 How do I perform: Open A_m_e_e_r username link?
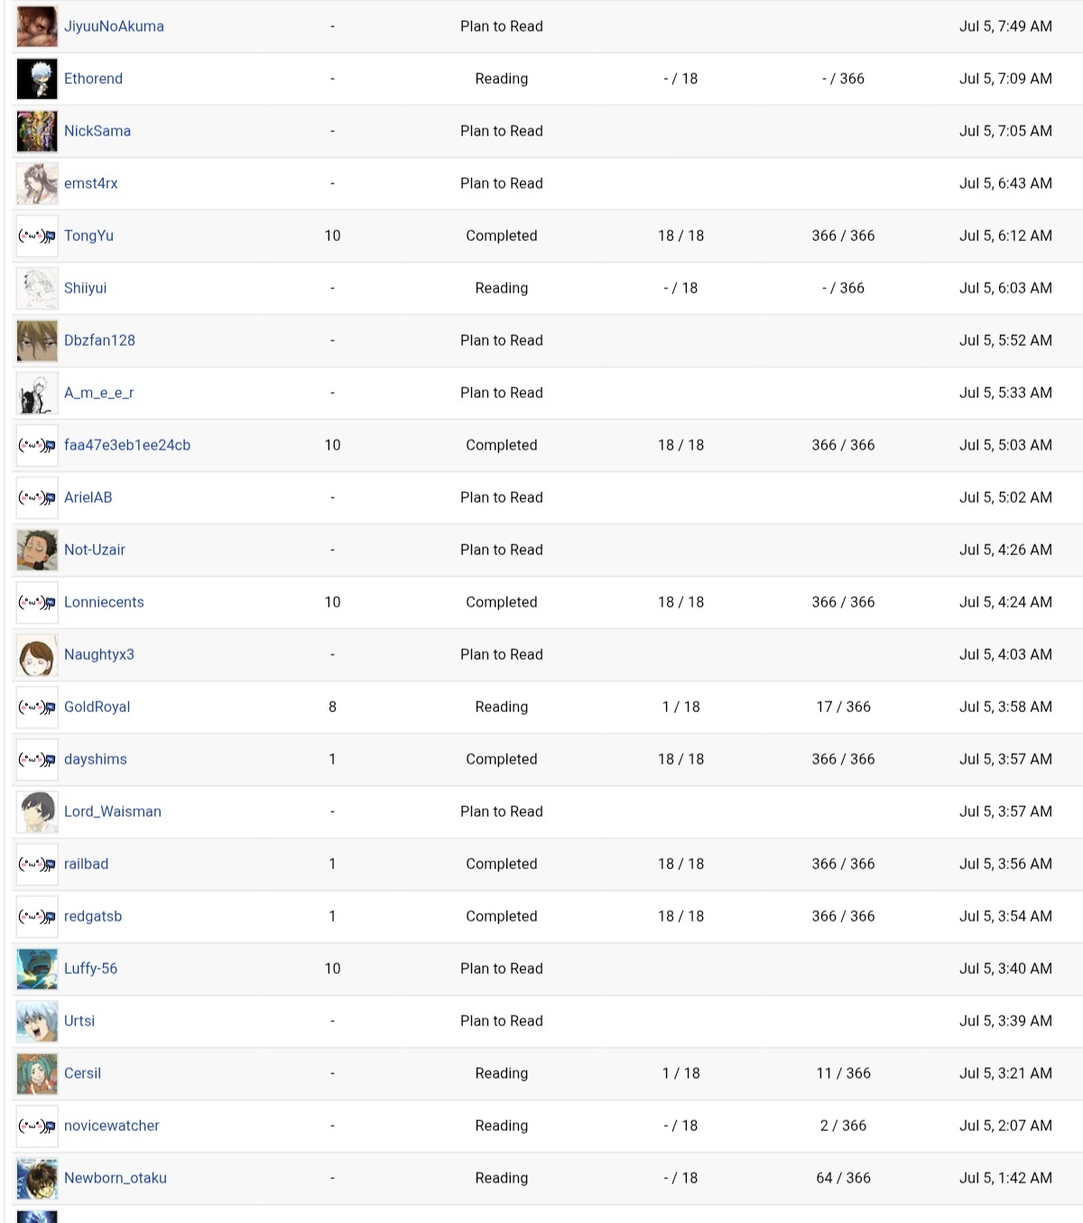(x=99, y=393)
